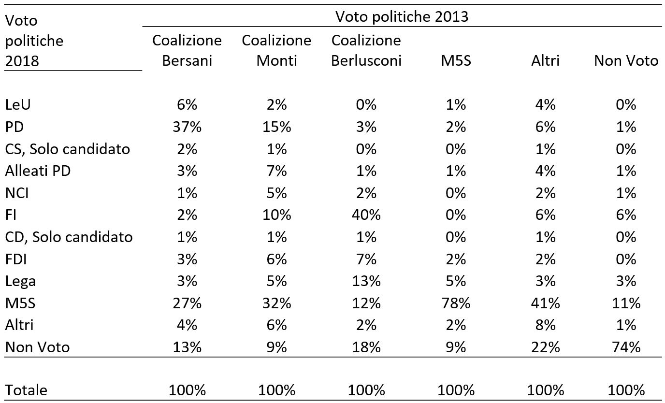Click the CD, Solo candidato row label

pyautogui.click(x=69, y=237)
